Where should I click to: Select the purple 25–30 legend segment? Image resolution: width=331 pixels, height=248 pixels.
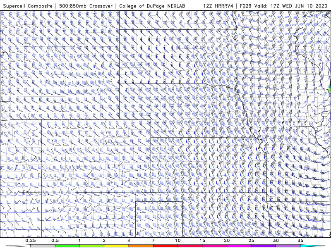[264, 246]
